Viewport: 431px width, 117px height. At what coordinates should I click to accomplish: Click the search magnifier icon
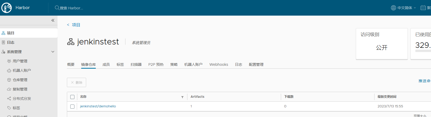(57, 8)
